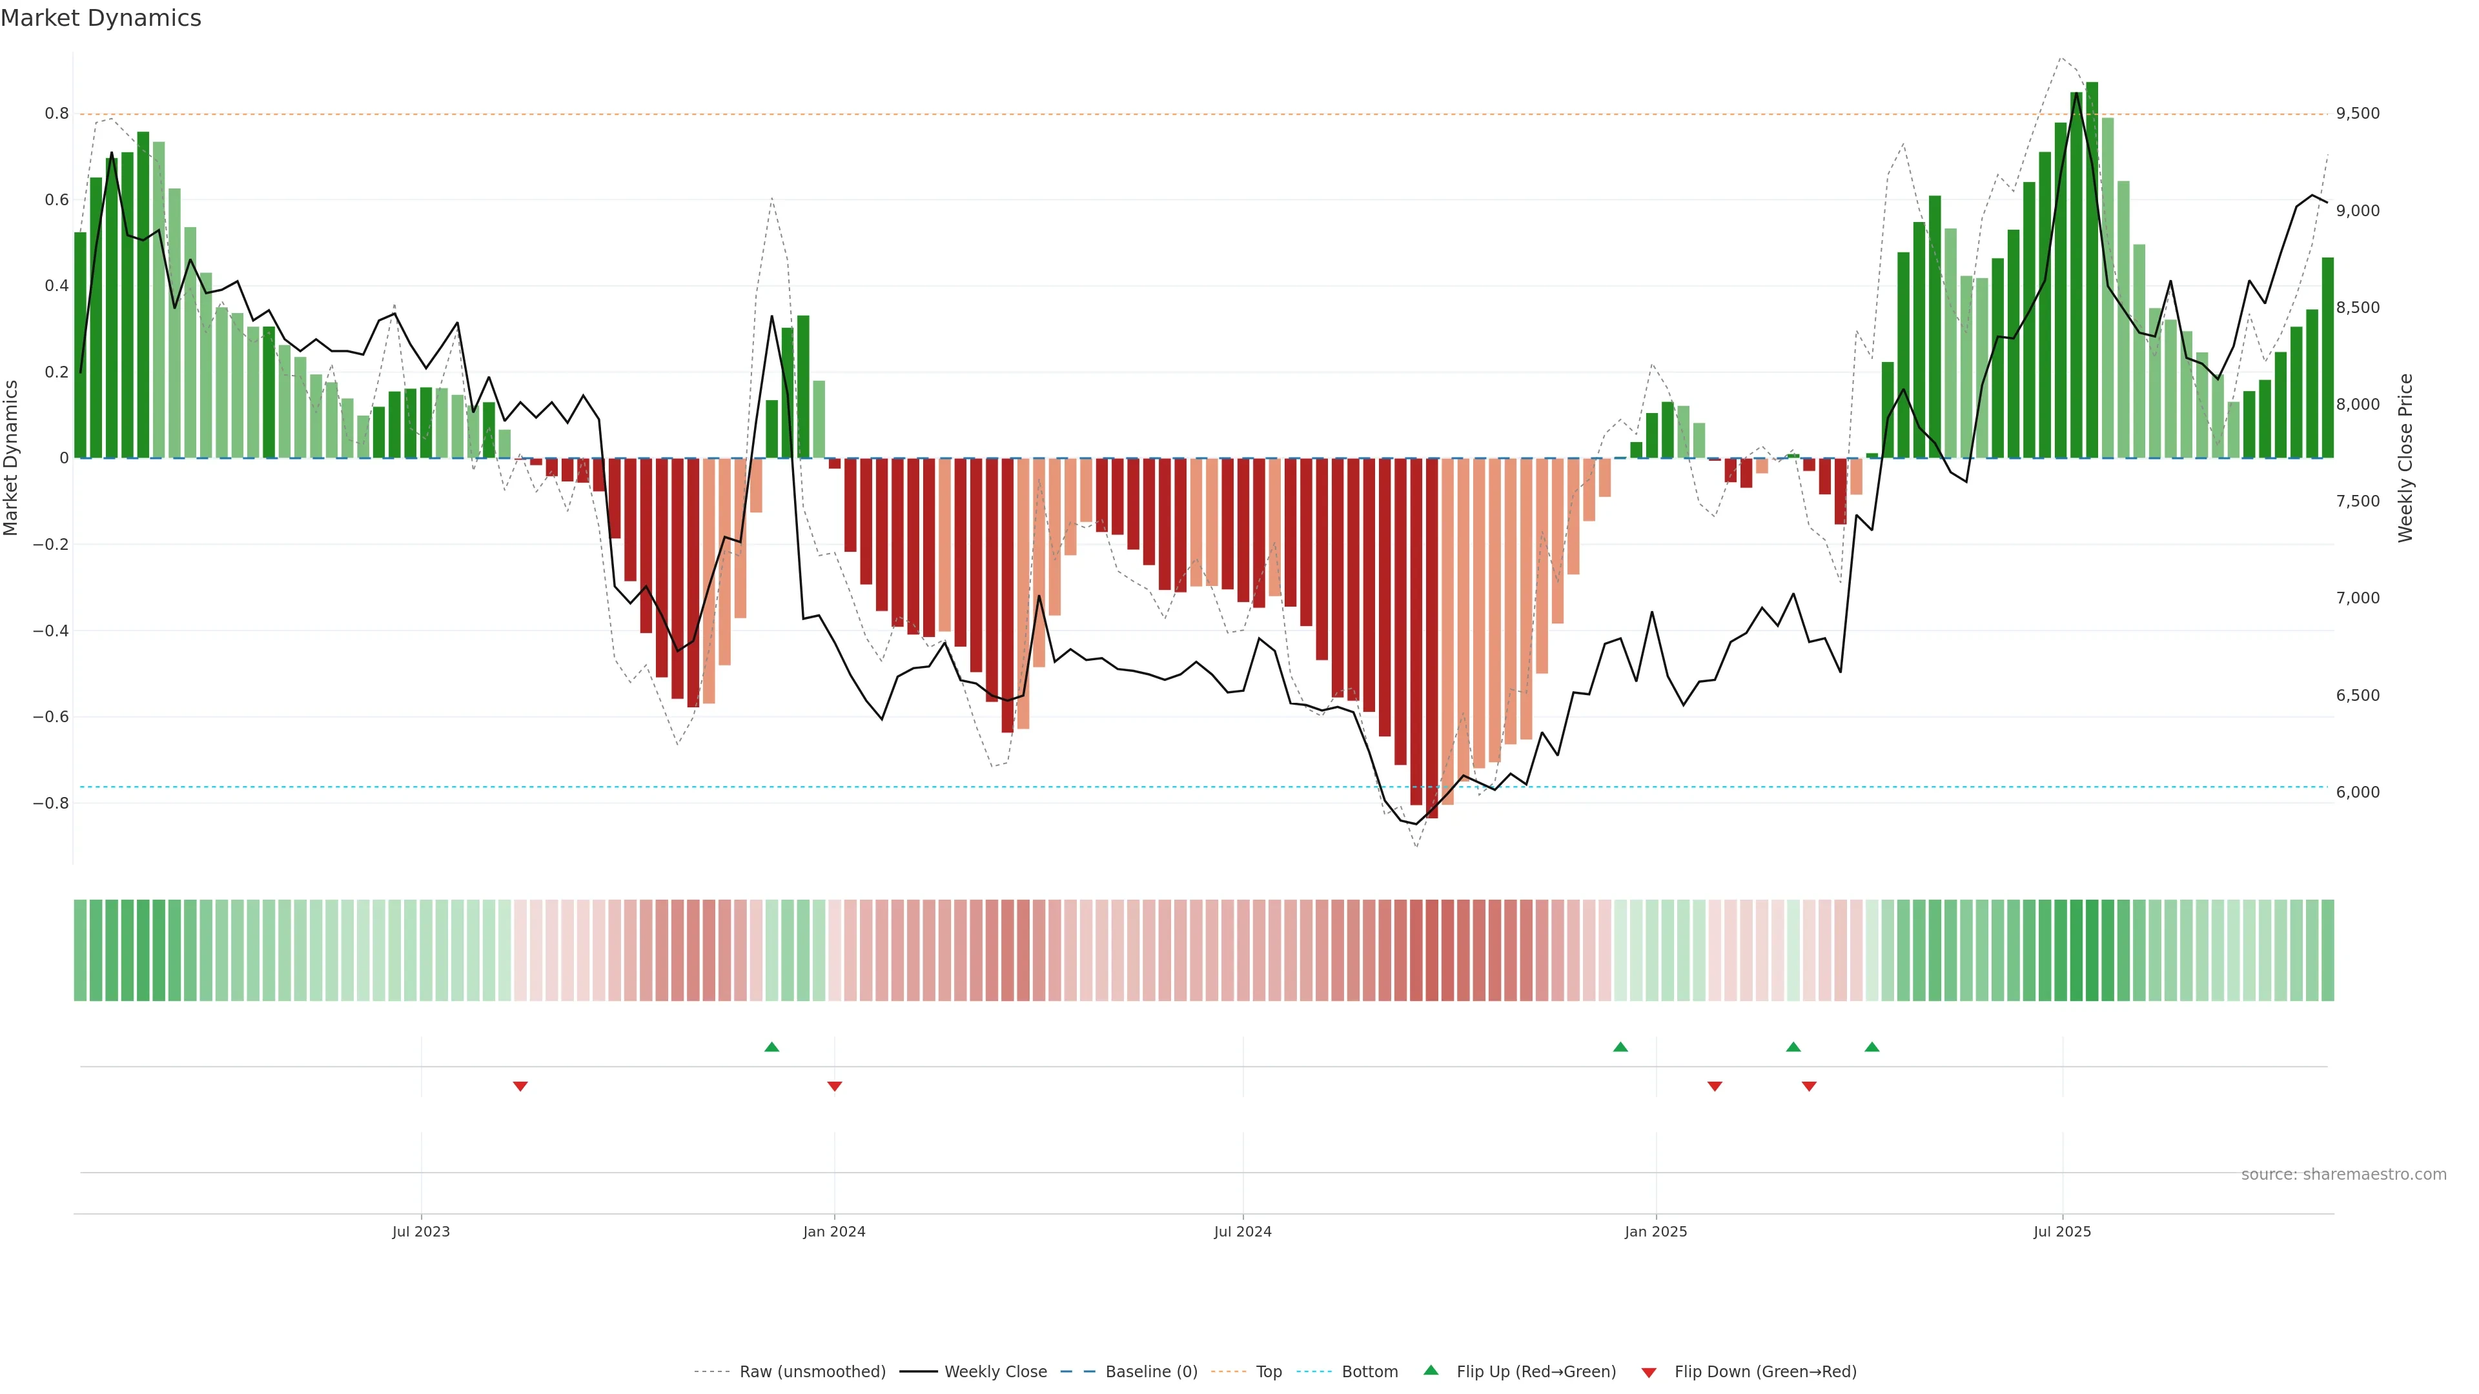Viewport: 2479px width, 1394px height.
Task: Click the darkest green heat-strip cell near Jul 2025
Action: 2091,951
